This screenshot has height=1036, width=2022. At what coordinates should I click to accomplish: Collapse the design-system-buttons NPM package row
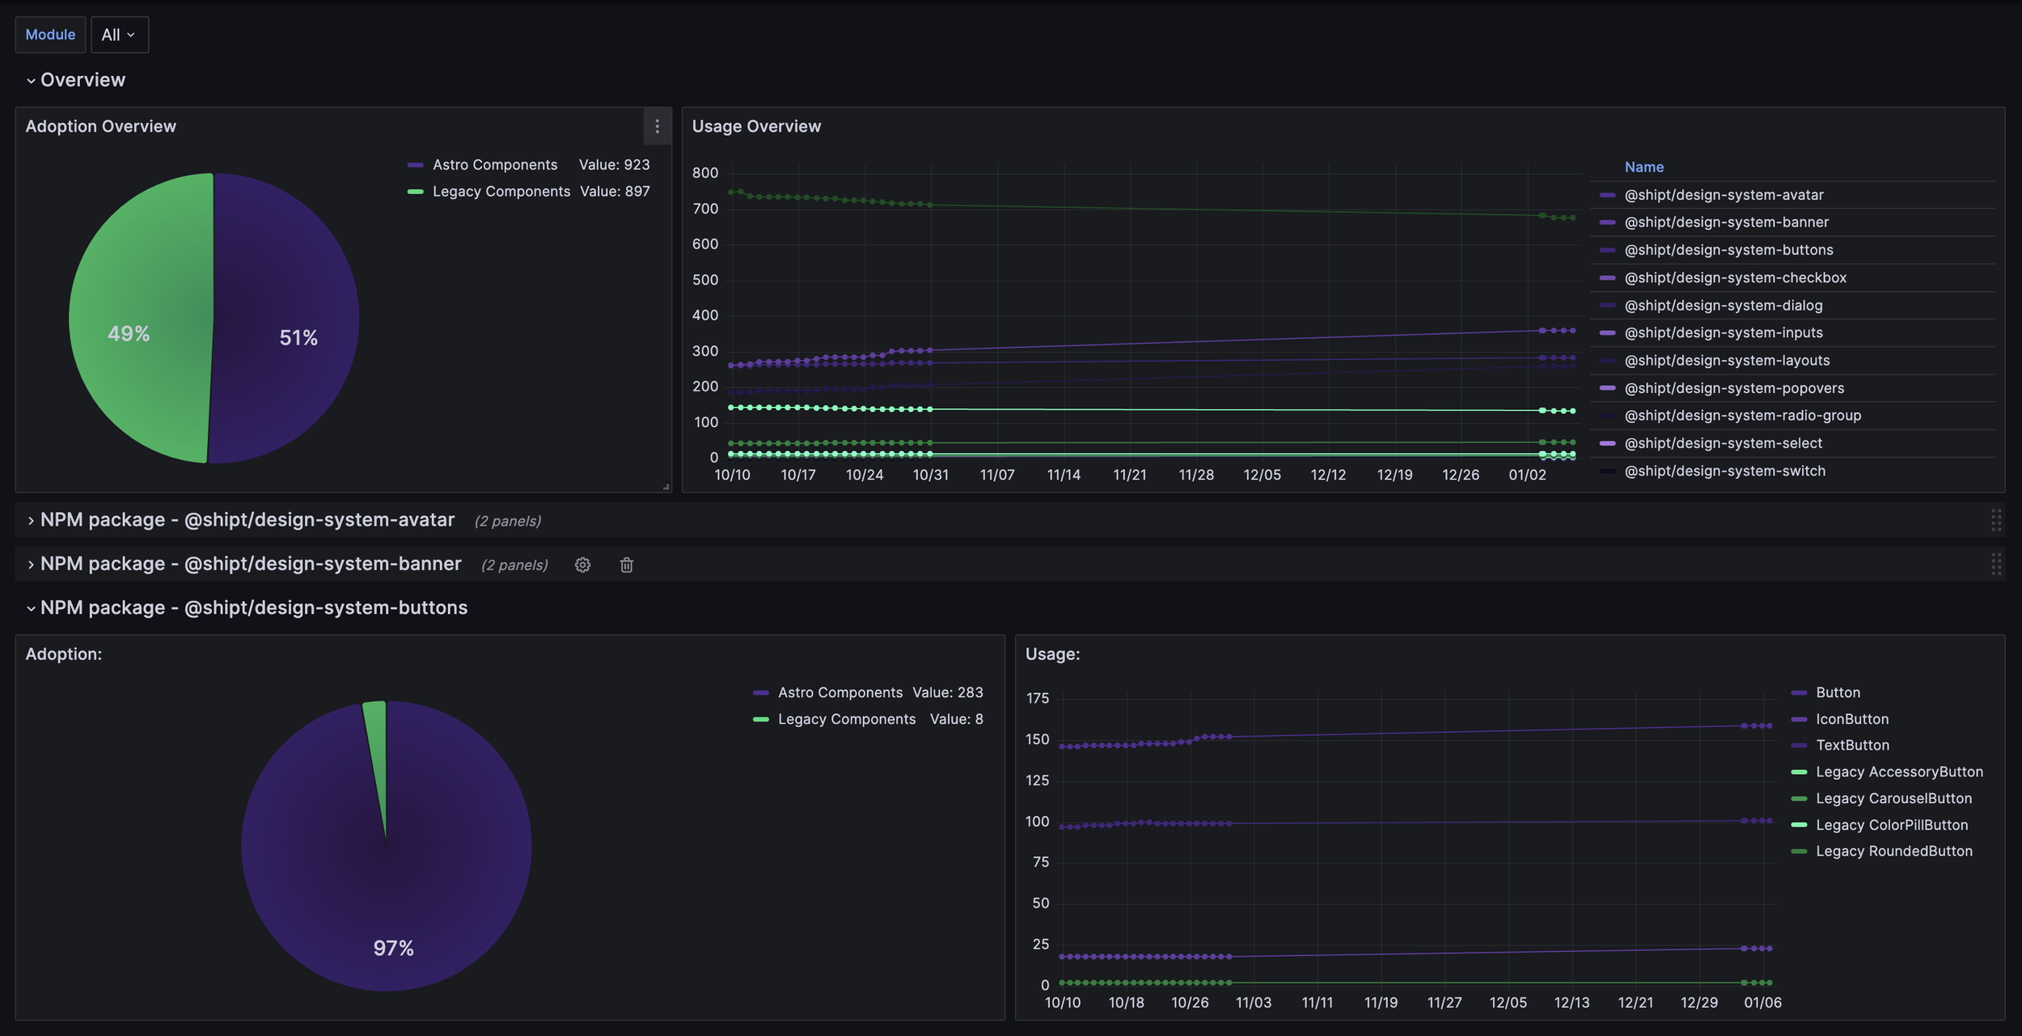tap(31, 608)
